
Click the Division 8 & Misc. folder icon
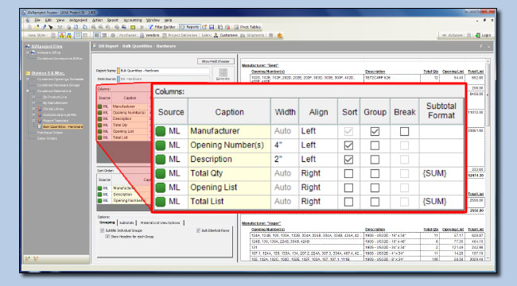(x=28, y=73)
